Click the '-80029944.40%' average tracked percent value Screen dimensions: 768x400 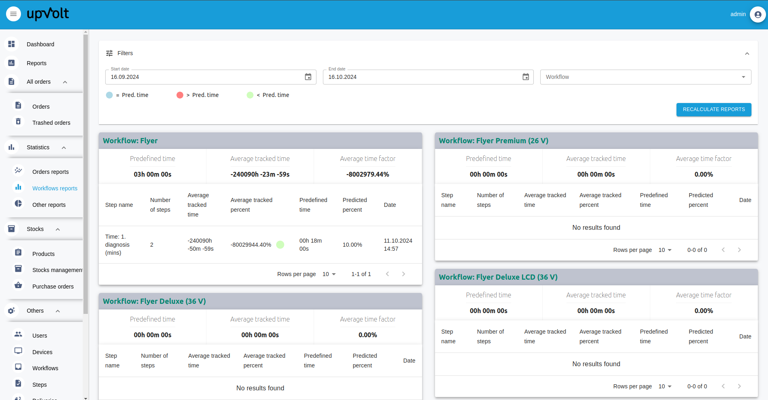[251, 245]
